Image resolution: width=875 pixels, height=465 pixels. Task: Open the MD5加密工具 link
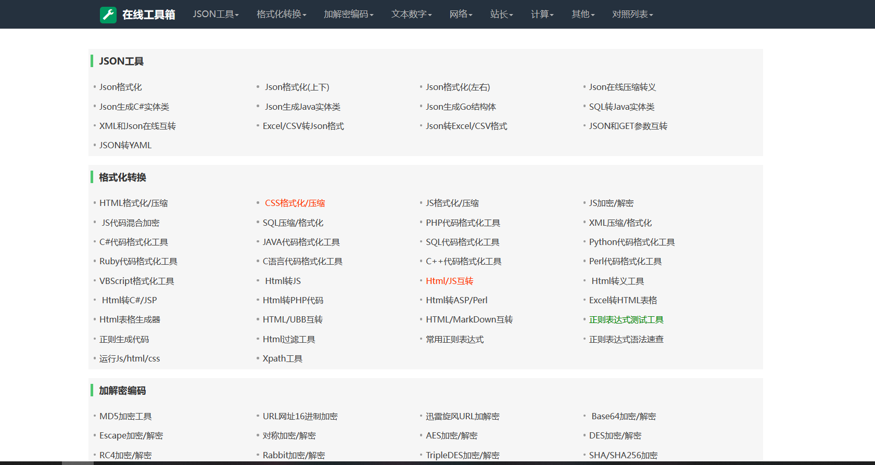pos(125,417)
